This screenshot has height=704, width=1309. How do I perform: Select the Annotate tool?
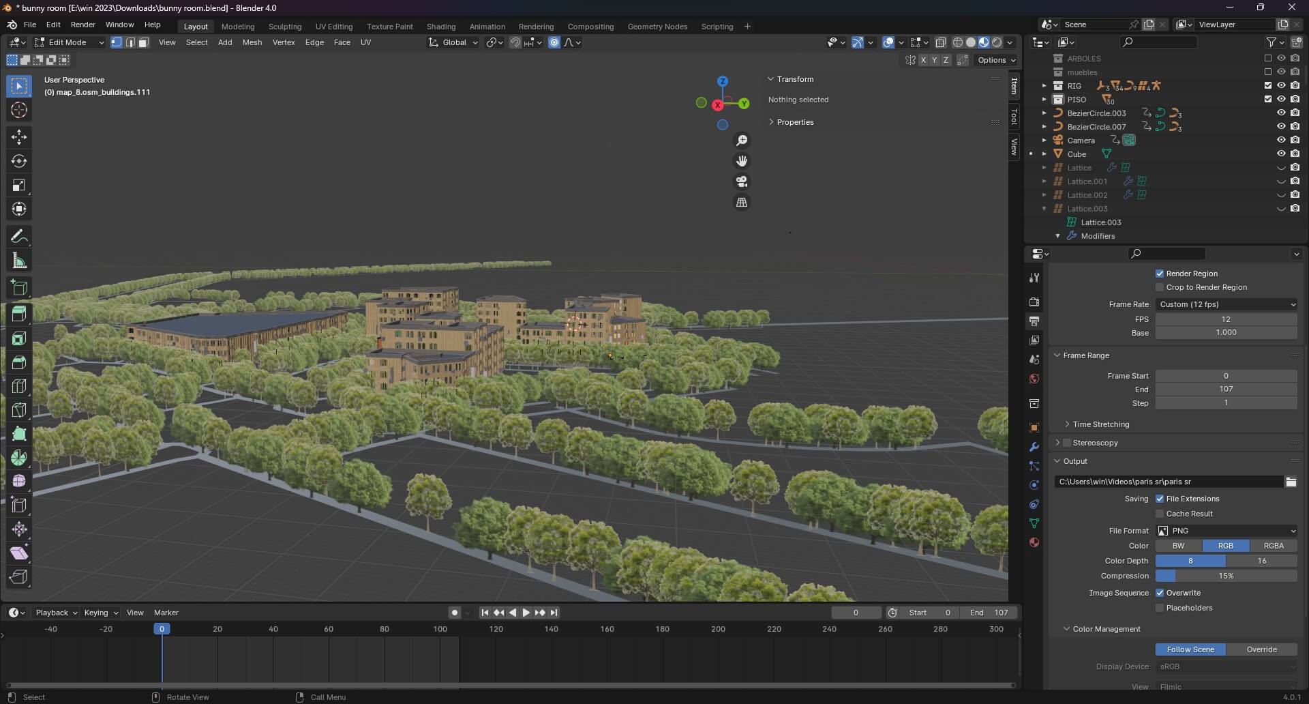click(19, 237)
